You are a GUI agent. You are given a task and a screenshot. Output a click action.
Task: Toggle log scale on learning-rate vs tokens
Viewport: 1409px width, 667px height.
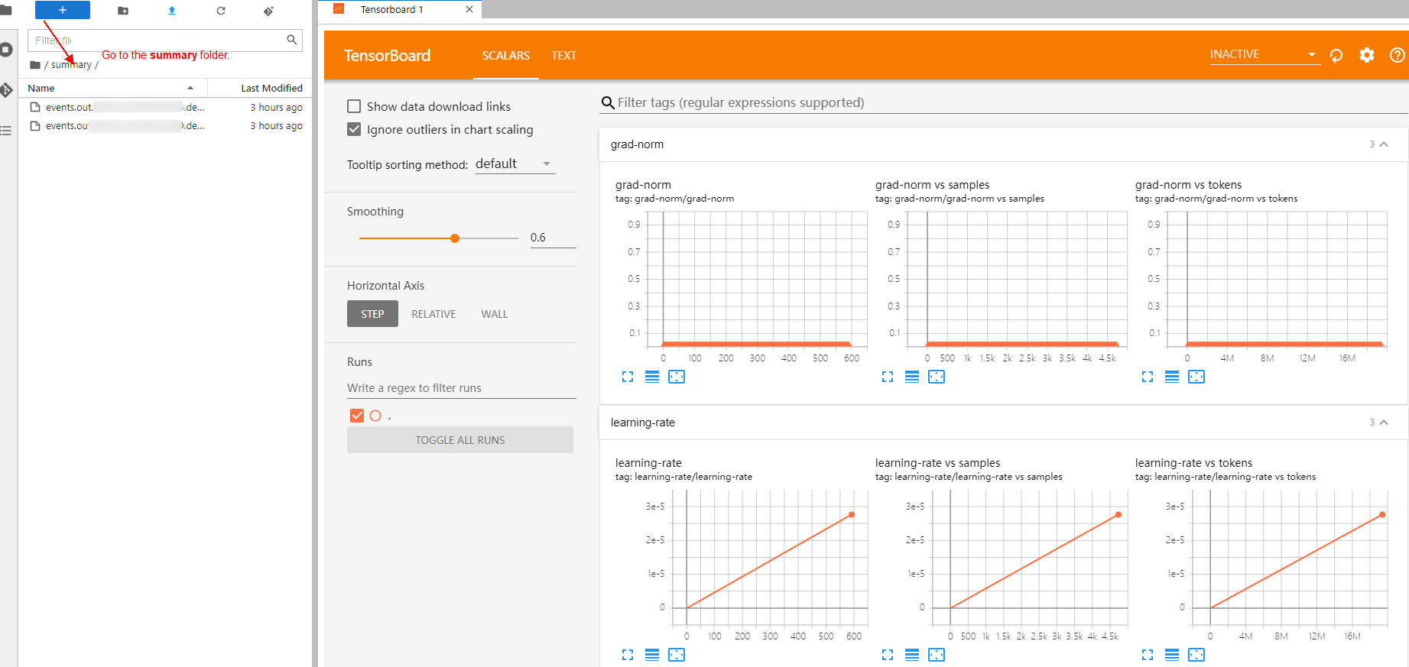1172,655
